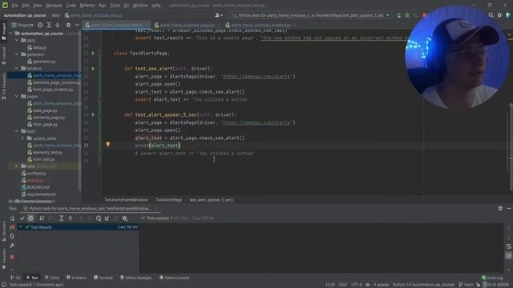Import or export test results icon
The width and height of the screenshot is (513, 288).
click(x=107, y=218)
